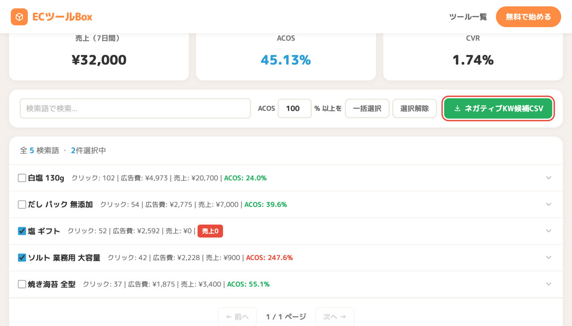Click the ACOS: 55.1% green value
572x326 pixels.
click(x=248, y=284)
